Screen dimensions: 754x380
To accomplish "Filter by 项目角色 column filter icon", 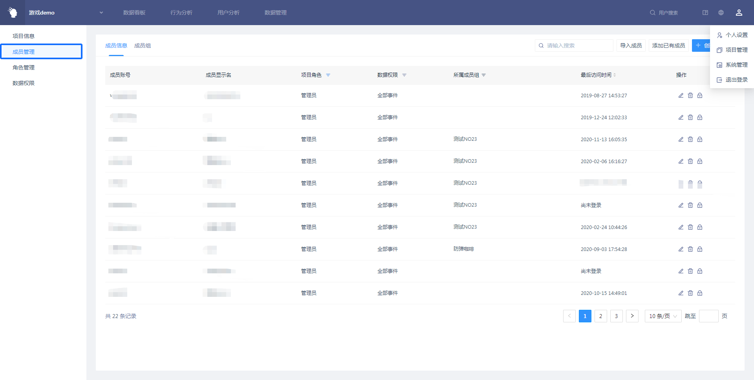I will pyautogui.click(x=328, y=75).
